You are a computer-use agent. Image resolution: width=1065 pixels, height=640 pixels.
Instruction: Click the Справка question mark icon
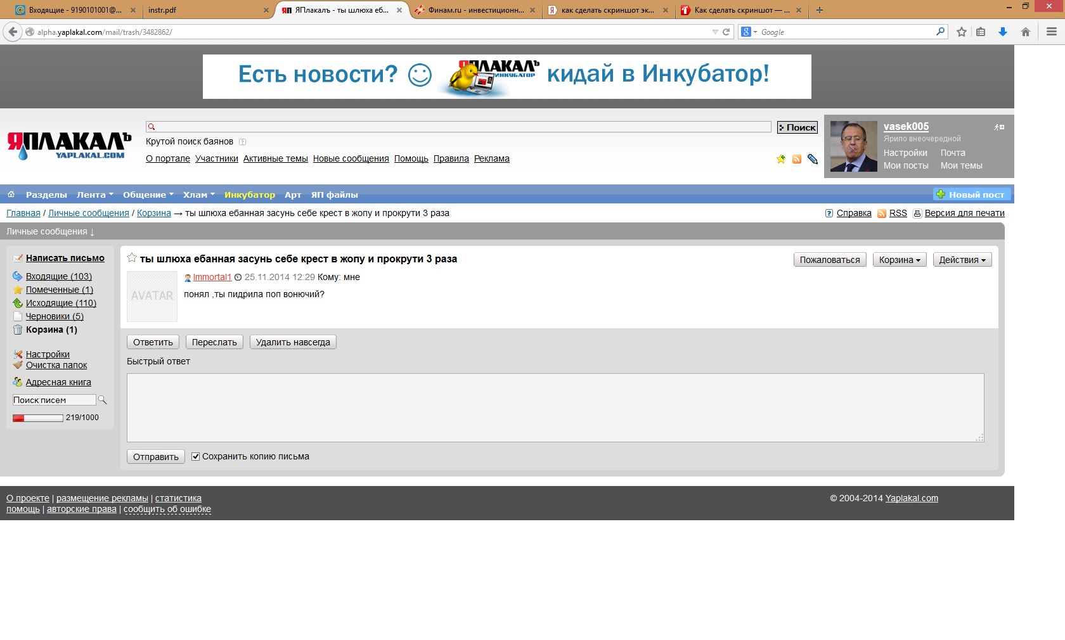(x=829, y=214)
